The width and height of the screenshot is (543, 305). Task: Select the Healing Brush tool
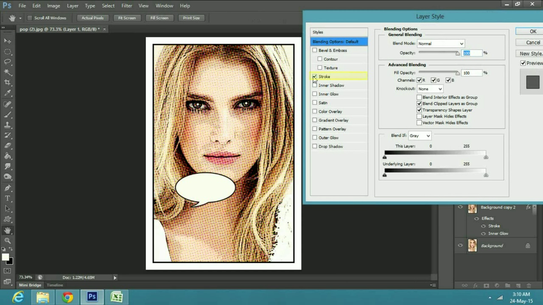click(x=8, y=104)
